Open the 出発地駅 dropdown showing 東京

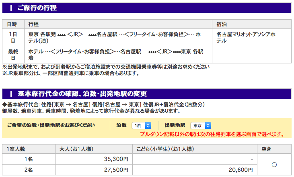[201, 126]
